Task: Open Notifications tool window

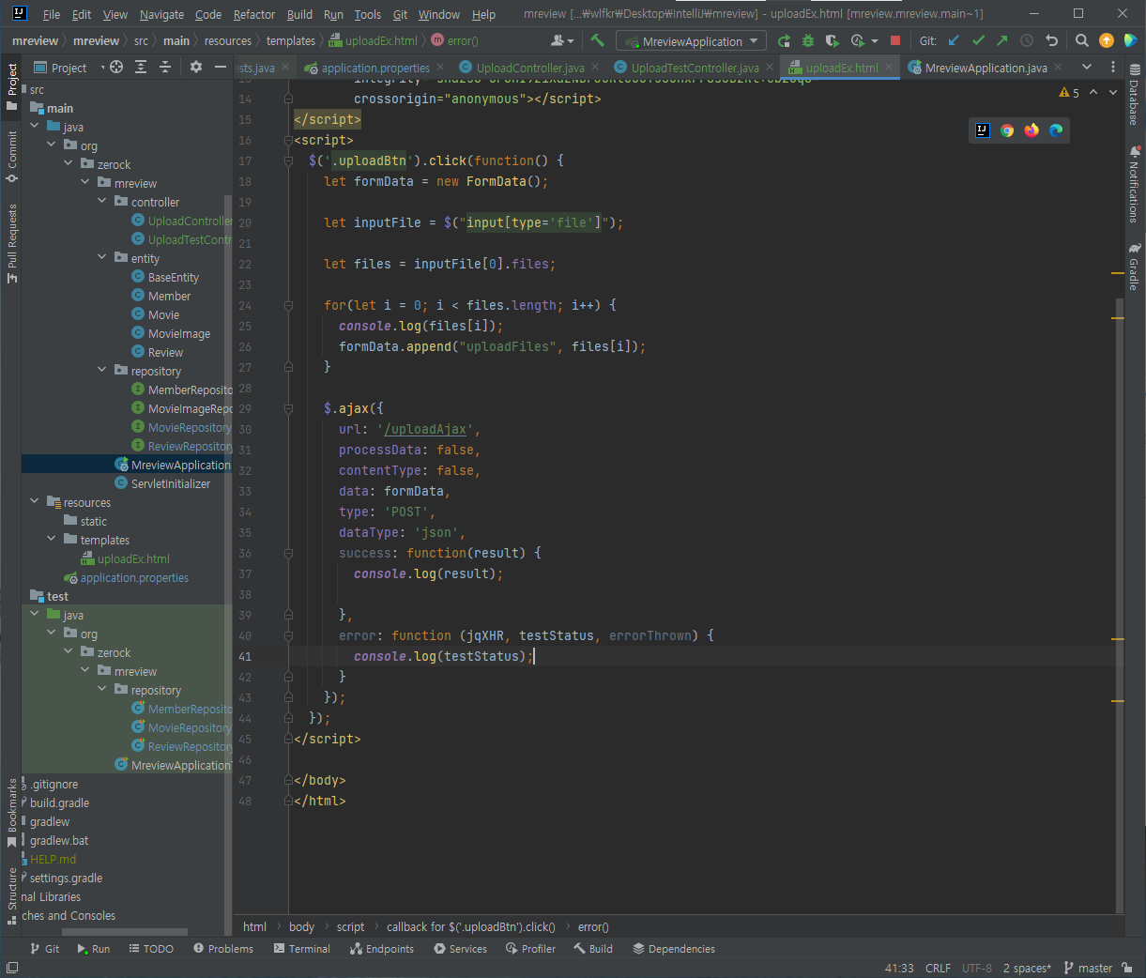Action: pos(1135,184)
